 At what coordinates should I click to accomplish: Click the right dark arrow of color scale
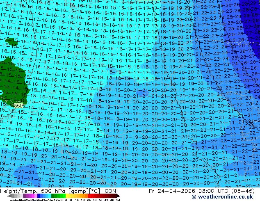pyautogui.click(x=118, y=196)
